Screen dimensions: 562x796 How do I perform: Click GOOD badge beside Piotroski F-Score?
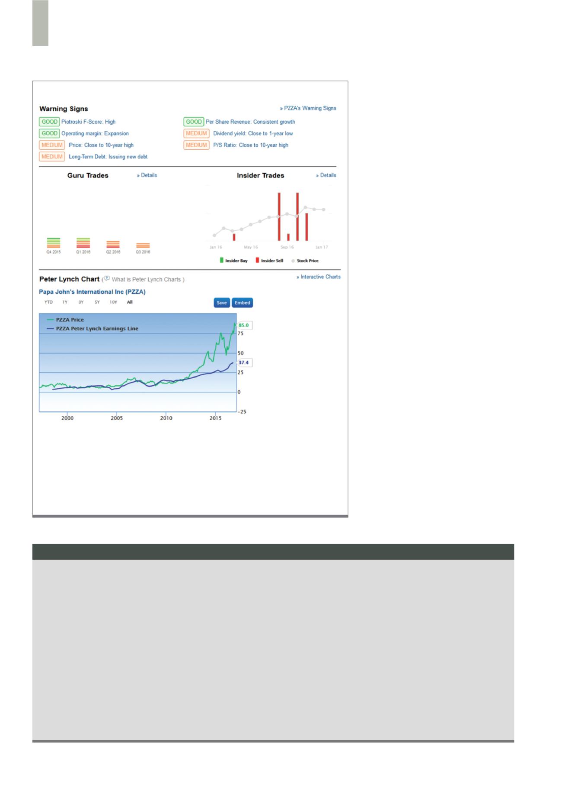click(x=49, y=122)
